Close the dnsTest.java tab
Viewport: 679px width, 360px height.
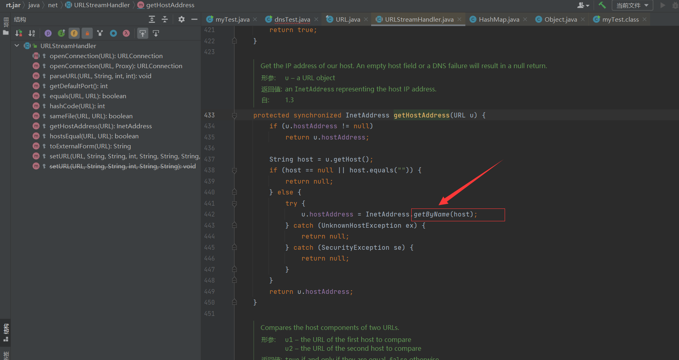pyautogui.click(x=316, y=19)
